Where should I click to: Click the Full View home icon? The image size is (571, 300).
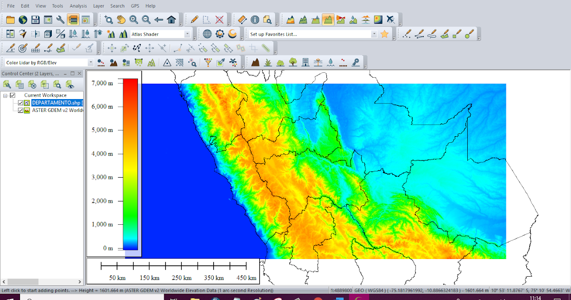tap(171, 20)
